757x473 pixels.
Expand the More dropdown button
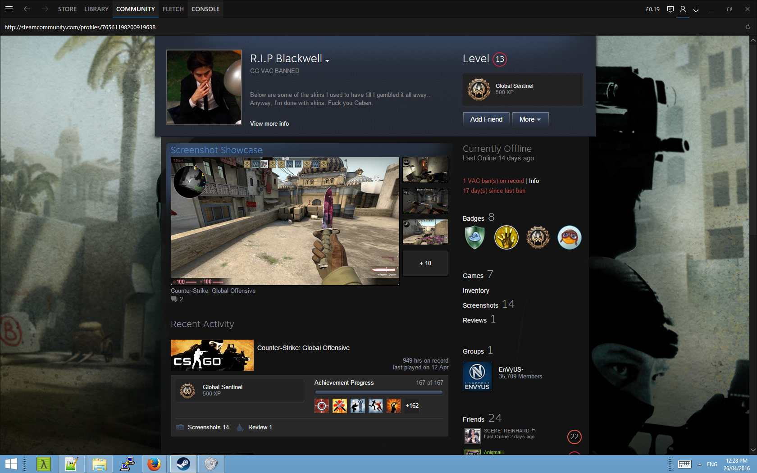point(530,119)
